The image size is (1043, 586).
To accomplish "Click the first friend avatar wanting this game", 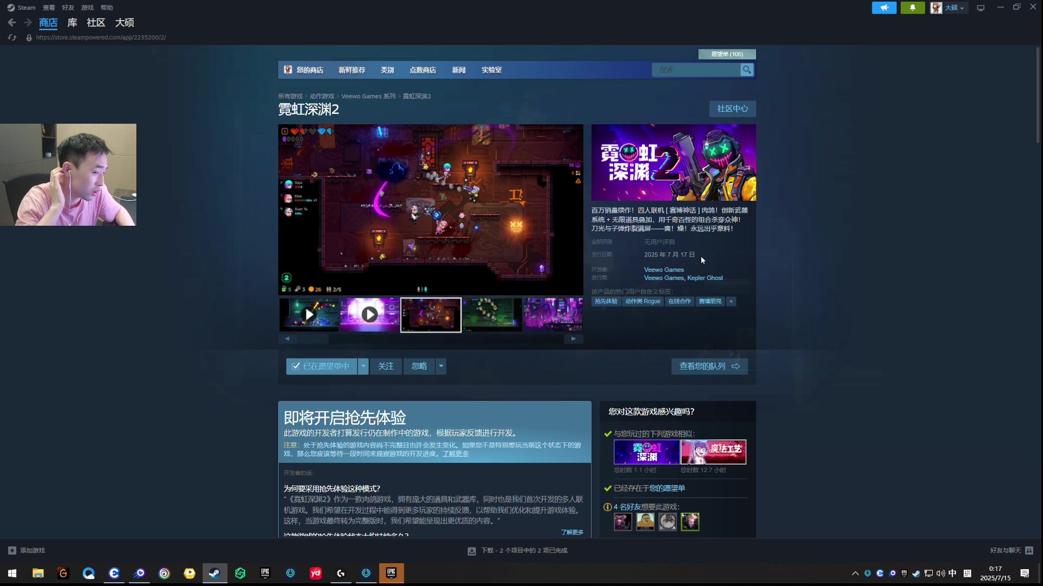I will 623,522.
